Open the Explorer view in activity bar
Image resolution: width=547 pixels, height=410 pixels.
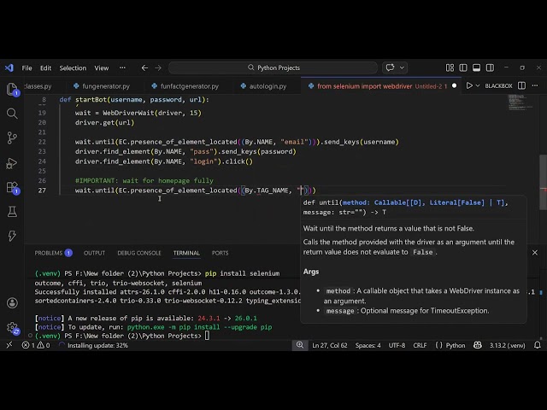point(12,89)
